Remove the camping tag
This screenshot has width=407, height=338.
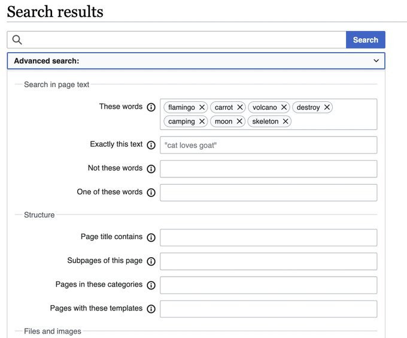[x=202, y=121]
